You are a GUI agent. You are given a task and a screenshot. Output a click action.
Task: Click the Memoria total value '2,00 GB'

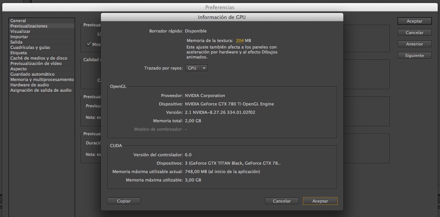193,121
